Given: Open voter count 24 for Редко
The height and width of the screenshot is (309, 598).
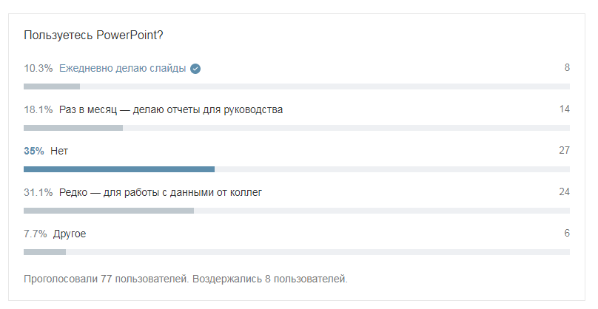Looking at the screenshot, I should pos(565,191).
